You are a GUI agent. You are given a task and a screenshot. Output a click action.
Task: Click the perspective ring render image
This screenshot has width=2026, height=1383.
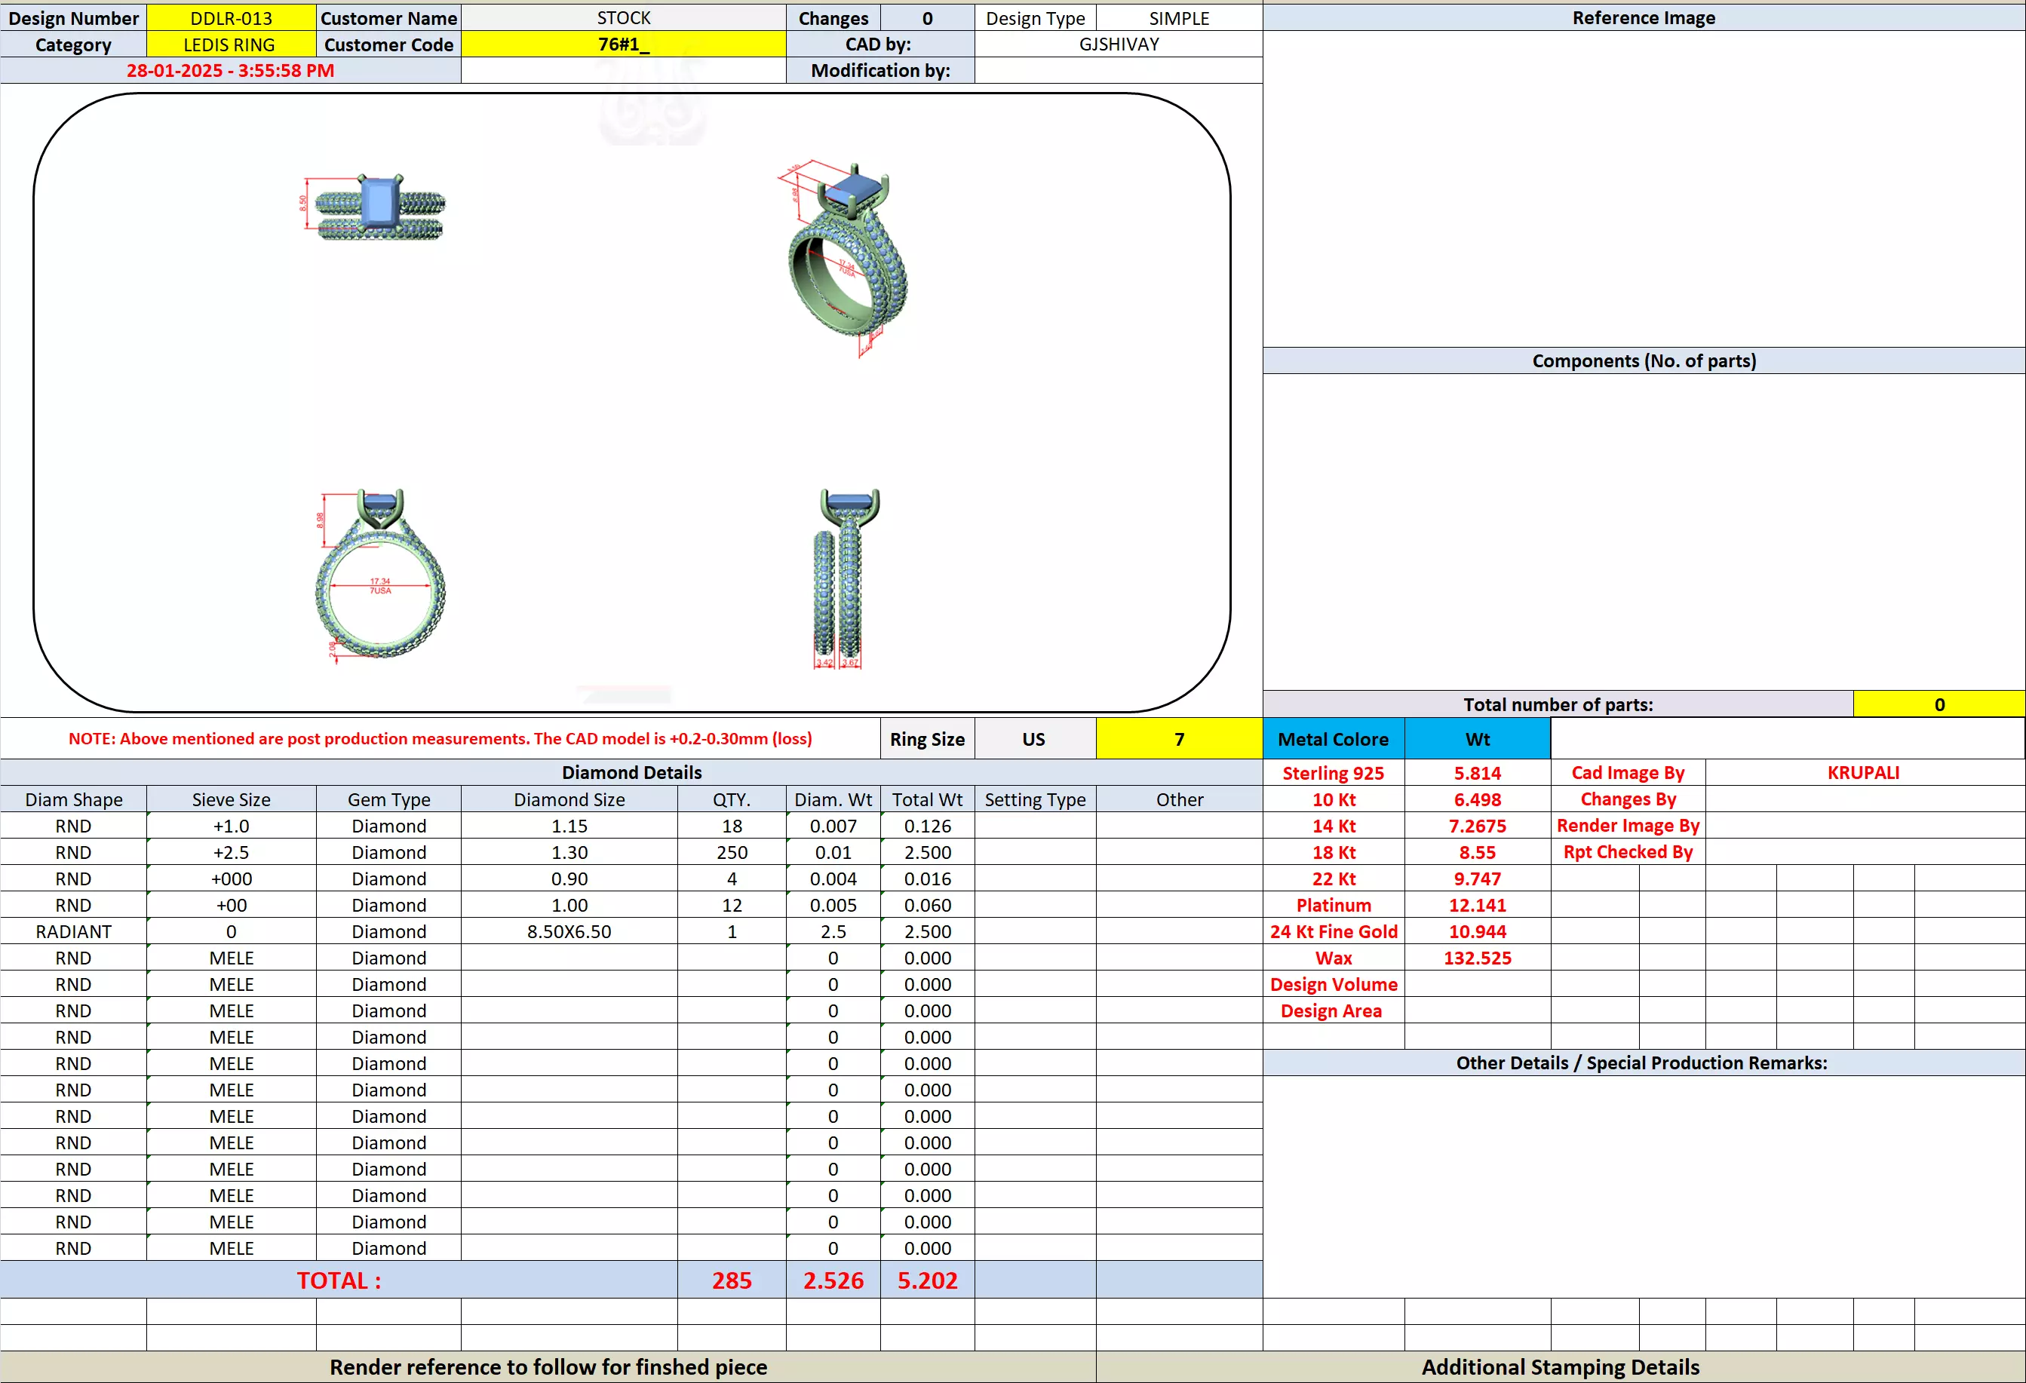(x=846, y=257)
